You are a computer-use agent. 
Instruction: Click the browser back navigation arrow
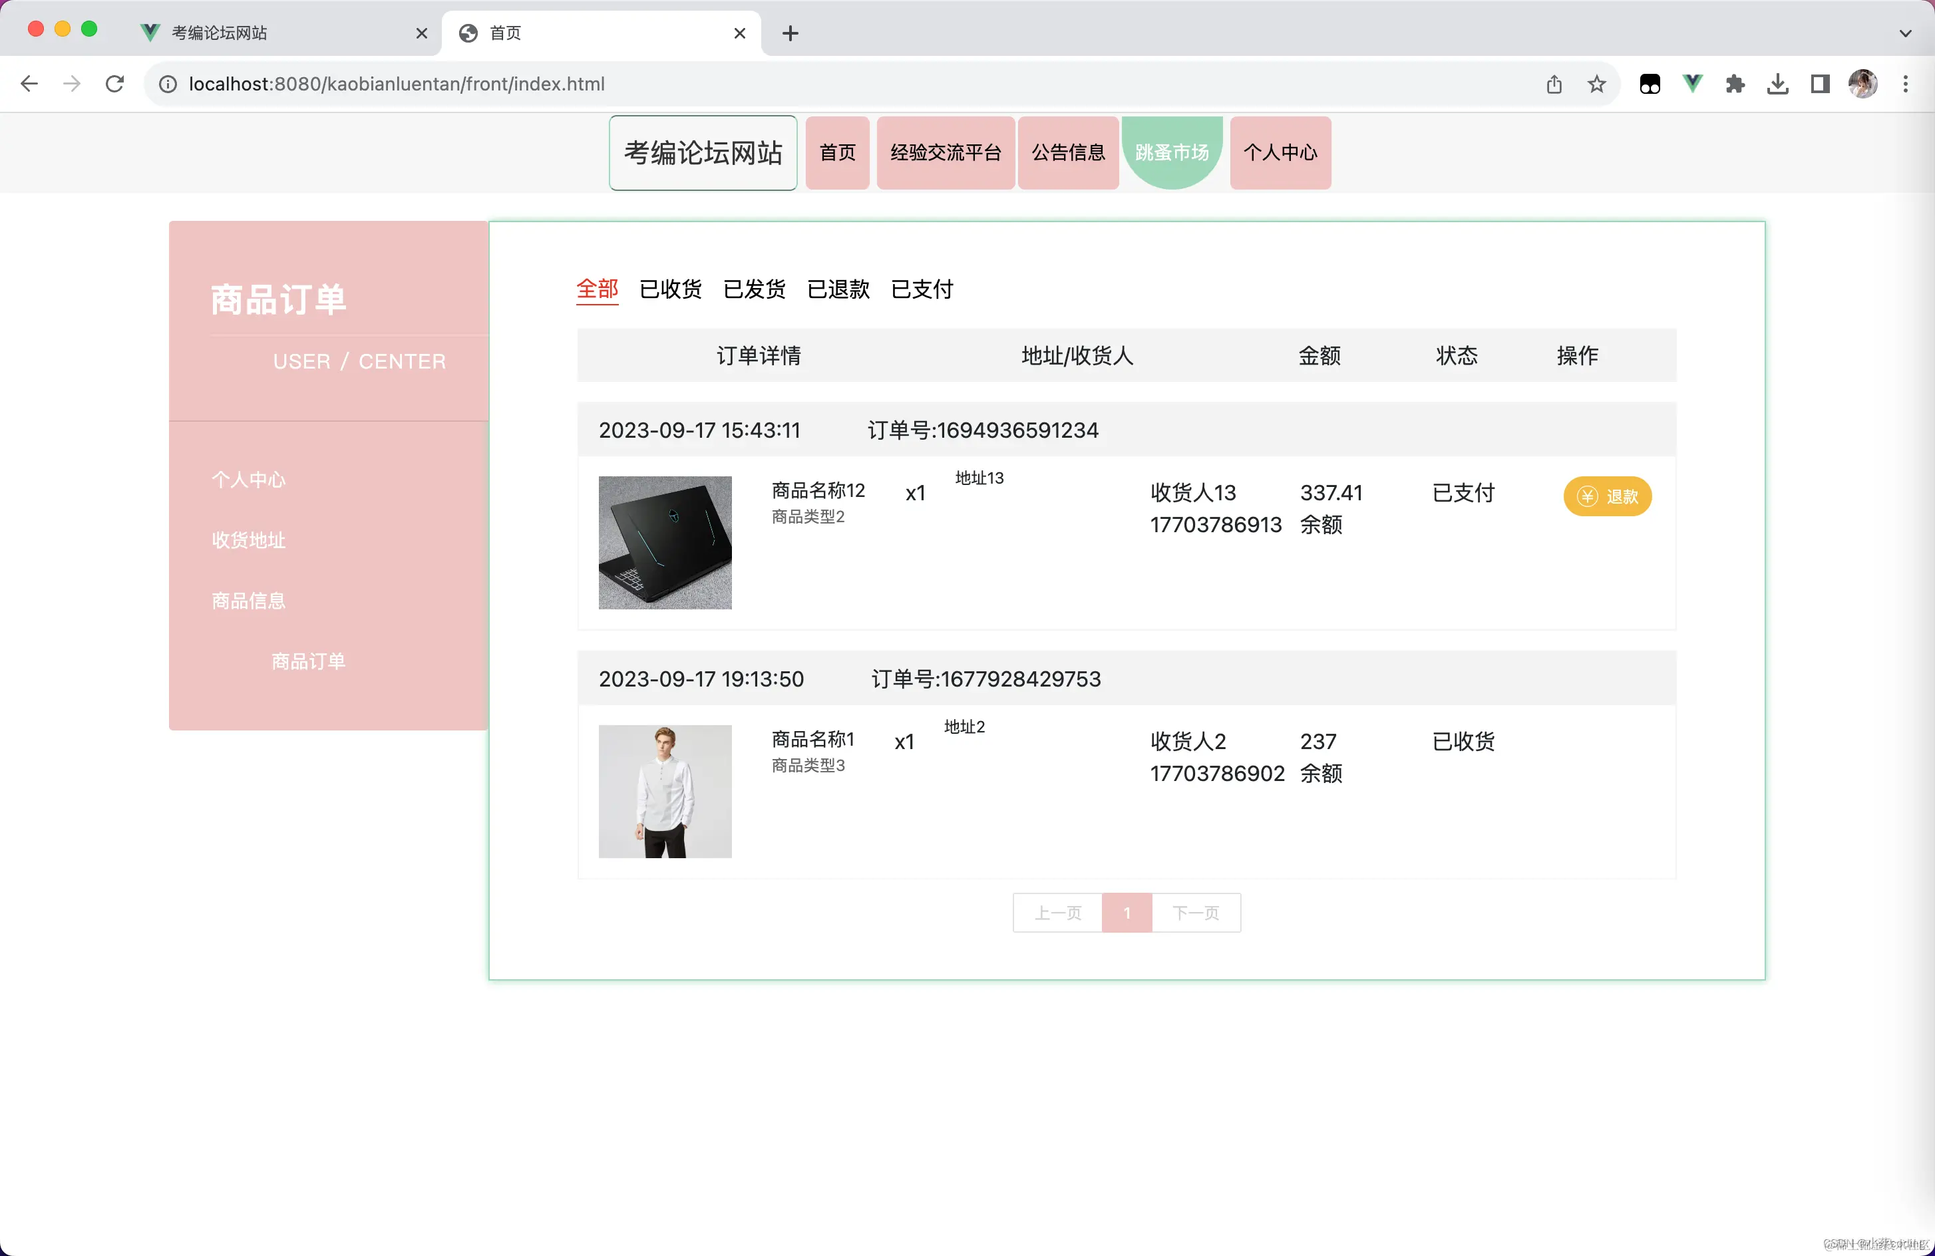[29, 84]
